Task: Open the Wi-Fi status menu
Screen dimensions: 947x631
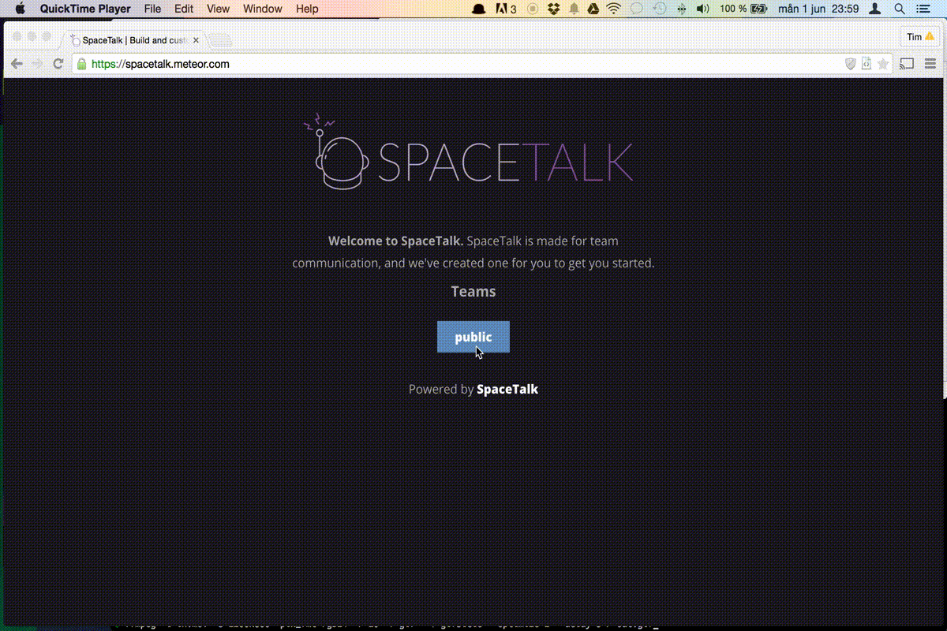Action: pos(614,9)
